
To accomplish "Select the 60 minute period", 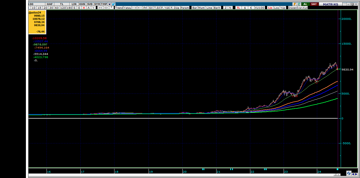I will tap(57, 8).
